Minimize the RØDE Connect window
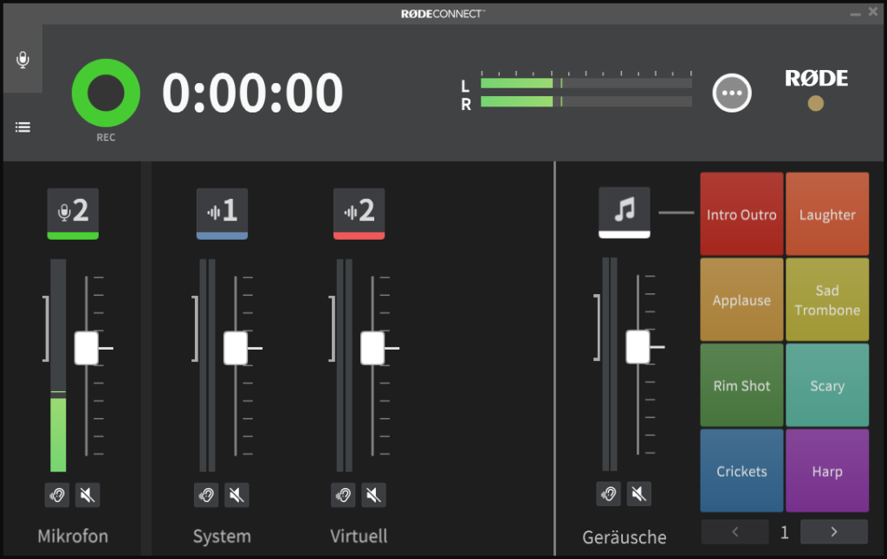887x559 pixels. tap(855, 13)
